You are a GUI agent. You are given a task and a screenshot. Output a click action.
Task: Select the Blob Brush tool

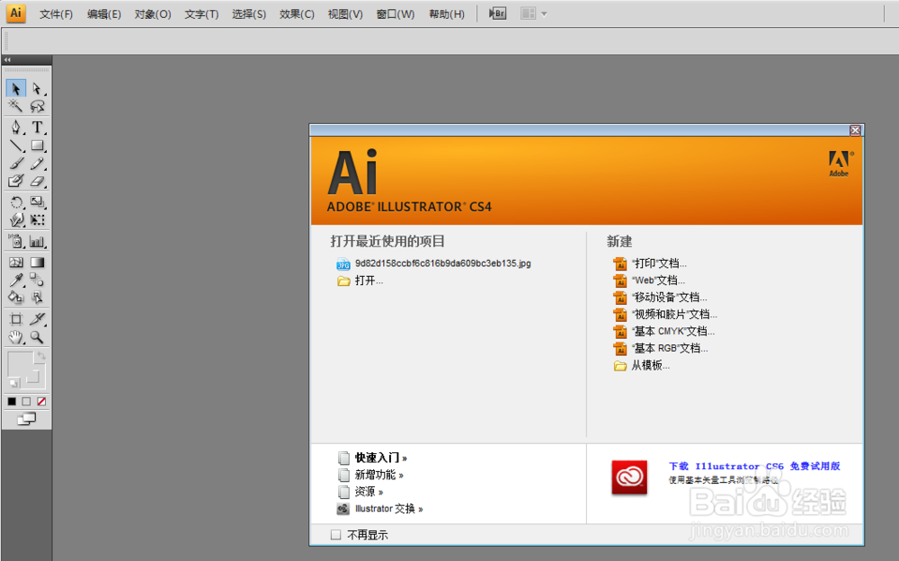(16, 182)
